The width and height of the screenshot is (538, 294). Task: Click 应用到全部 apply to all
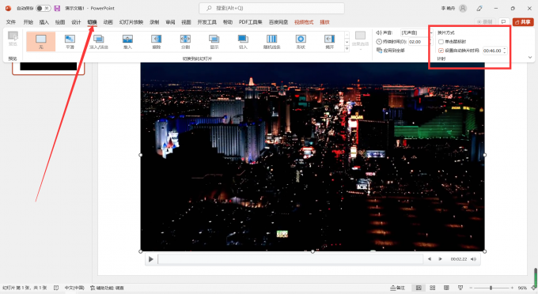coord(391,51)
